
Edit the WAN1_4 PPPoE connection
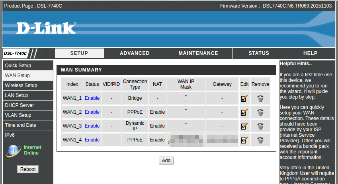click(244, 140)
